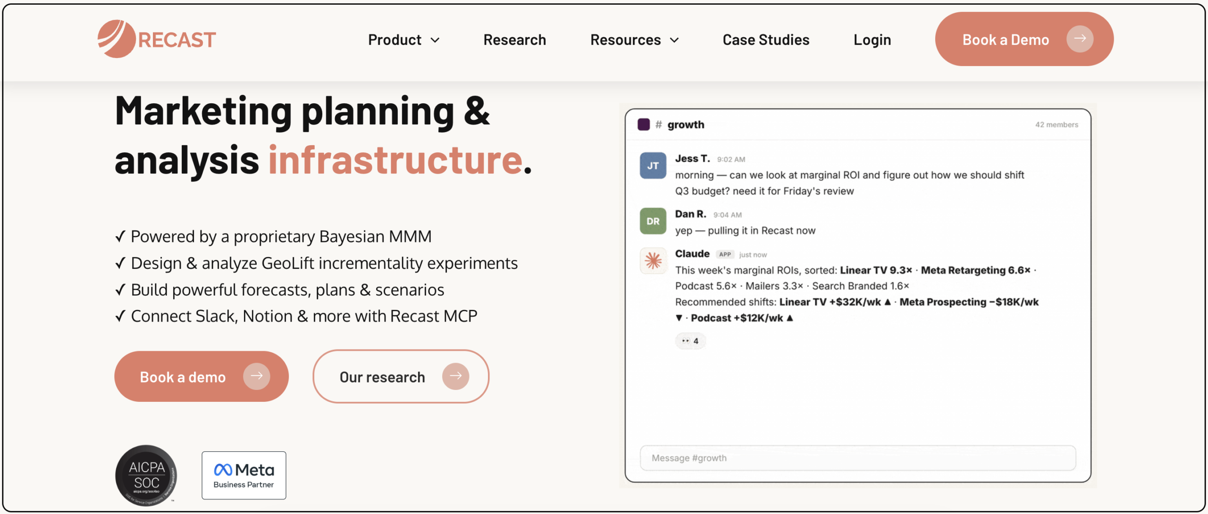1208x514 pixels.
Task: Click the Dan R. sender name
Action: point(690,214)
